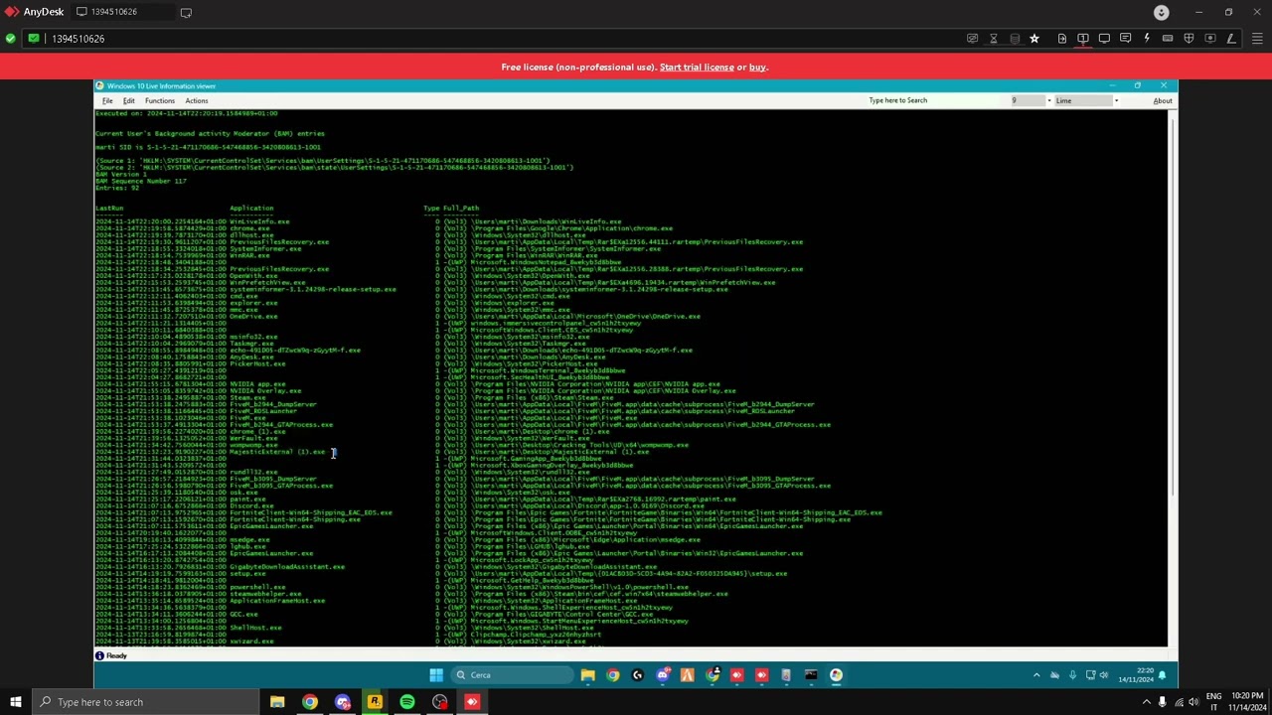
Task: Open File Explorer on the remote taskbar
Action: [588, 675]
